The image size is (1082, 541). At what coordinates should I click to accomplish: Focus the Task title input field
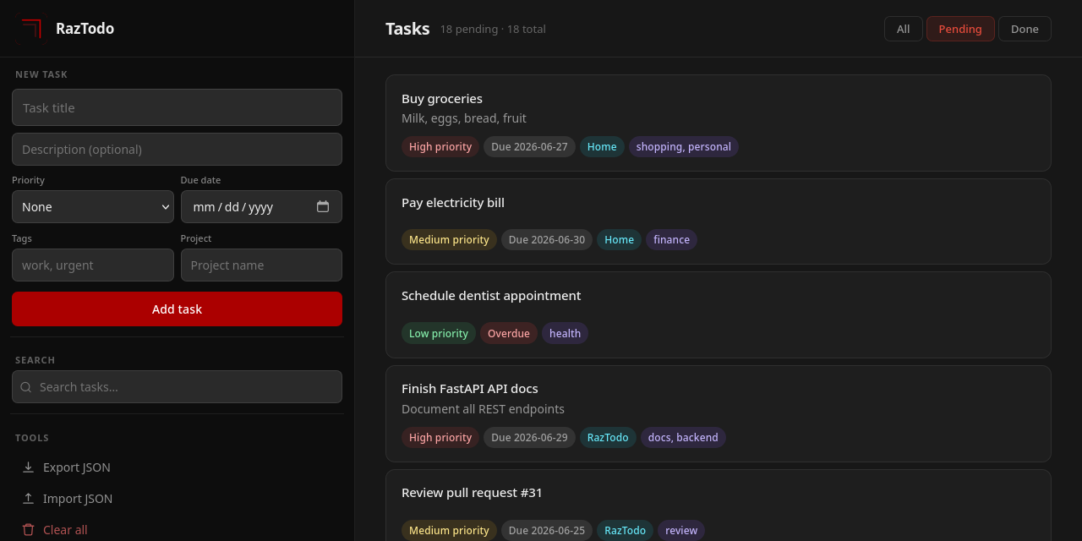pyautogui.click(x=177, y=107)
